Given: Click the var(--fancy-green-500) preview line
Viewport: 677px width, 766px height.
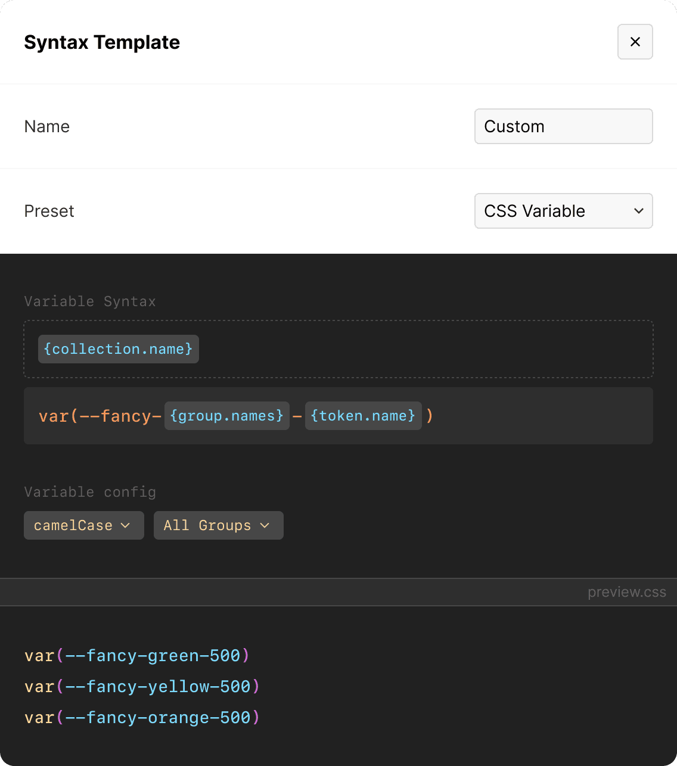Looking at the screenshot, I should pyautogui.click(x=137, y=656).
